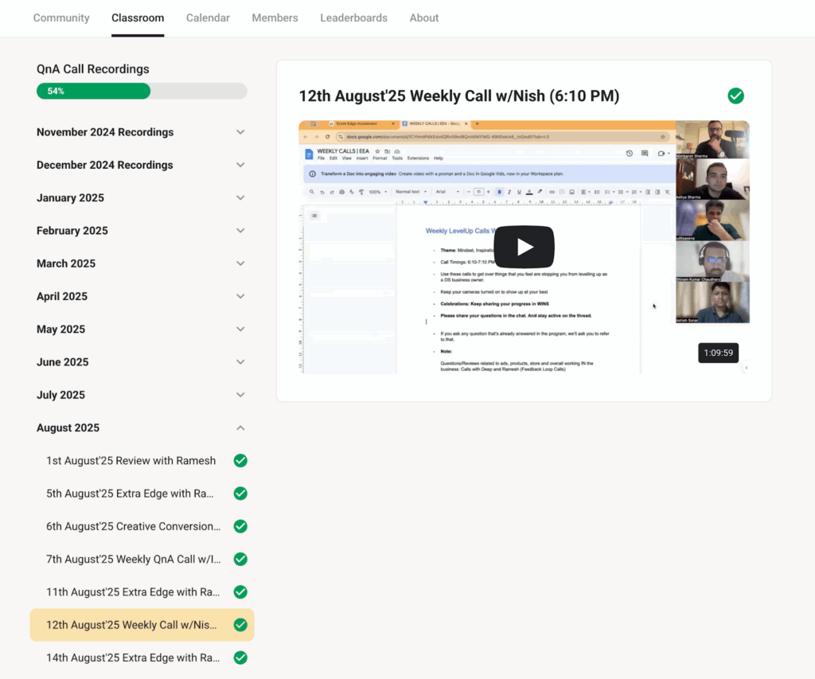The height and width of the screenshot is (679, 815).
Task: Expand November 2024 Recordings section
Action: point(240,132)
